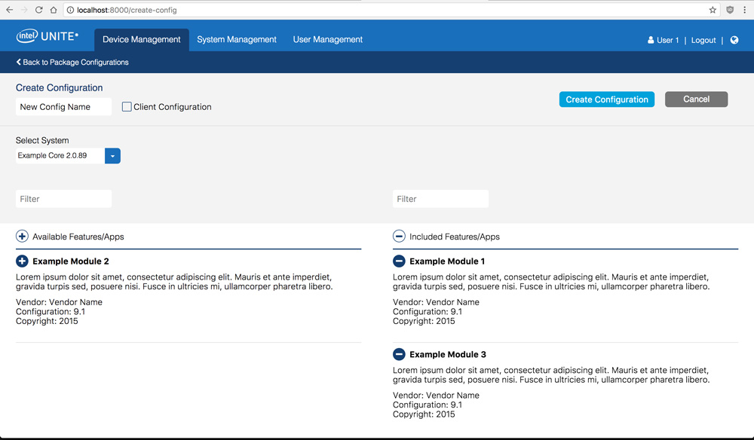Click the Create Configuration button

(607, 99)
